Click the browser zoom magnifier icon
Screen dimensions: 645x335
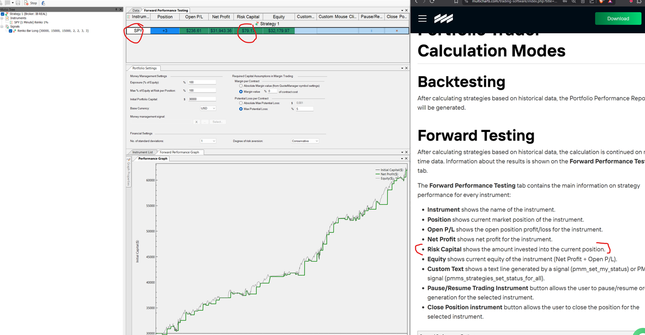(x=574, y=2)
